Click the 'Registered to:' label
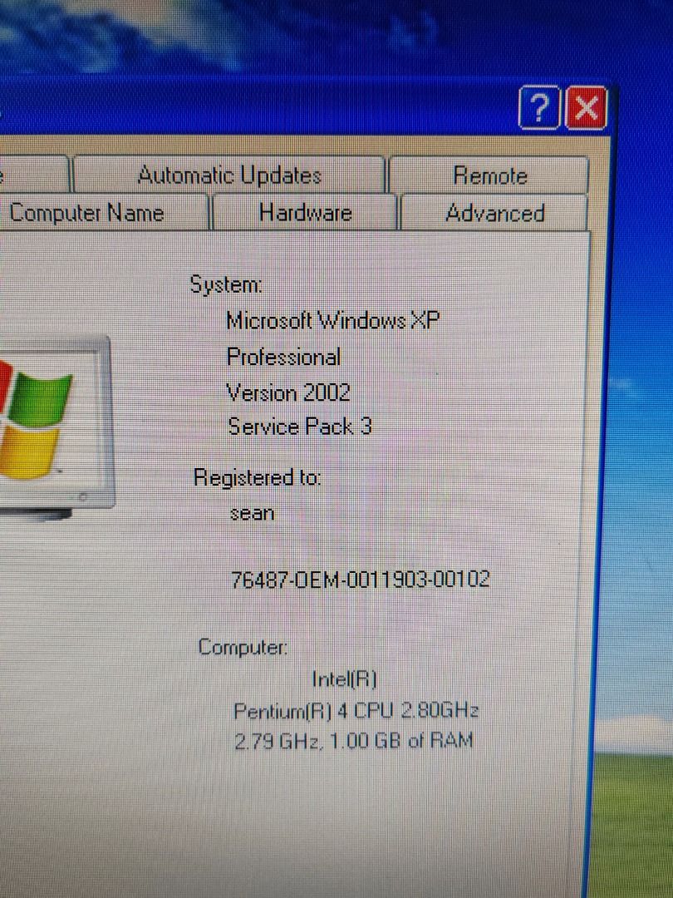Image resolution: width=673 pixels, height=898 pixels. 258,477
